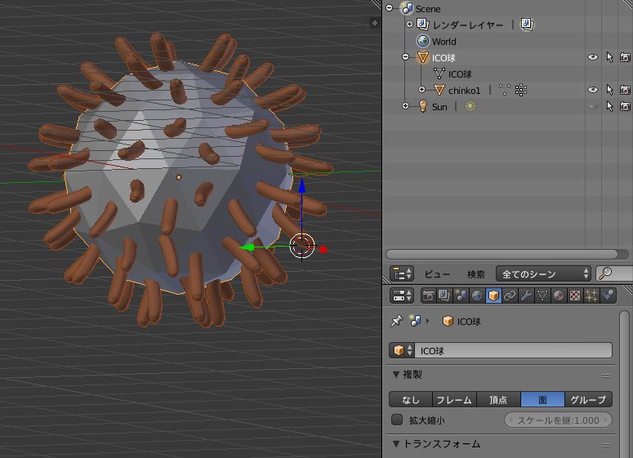Image resolution: width=633 pixels, height=458 pixels.
Task: Toggle viewport visibility of chinko1
Action: click(x=593, y=90)
